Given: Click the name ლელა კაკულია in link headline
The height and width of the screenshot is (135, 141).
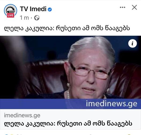Looking at the screenshot, I should [30, 124].
